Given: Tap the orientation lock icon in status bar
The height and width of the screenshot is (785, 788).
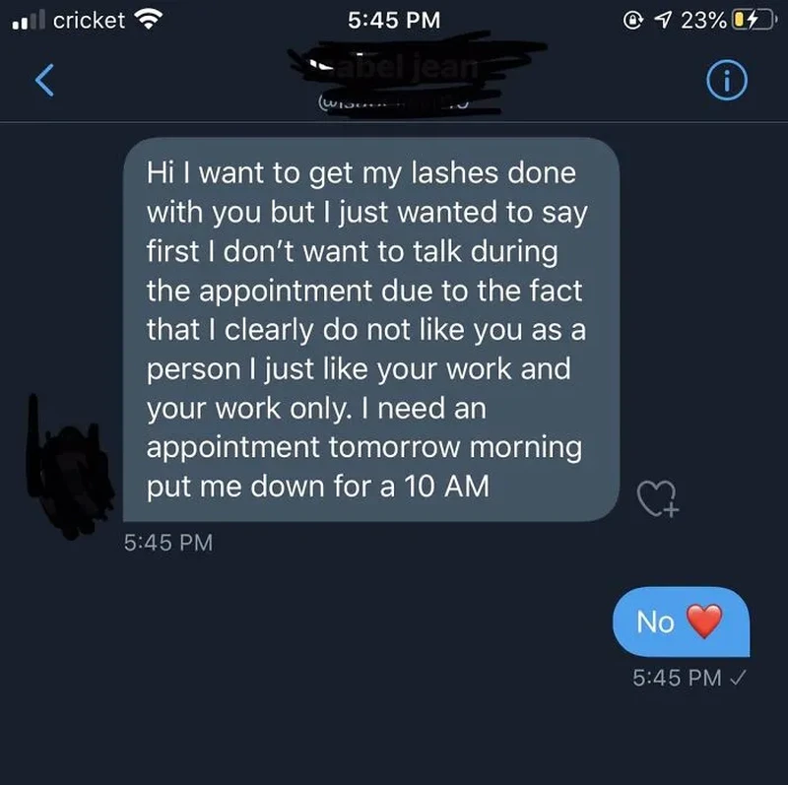Looking at the screenshot, I should click(x=633, y=20).
